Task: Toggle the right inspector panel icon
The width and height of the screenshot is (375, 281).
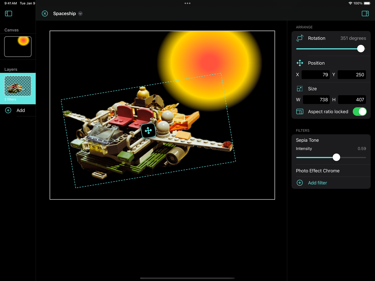Action: [x=365, y=13]
